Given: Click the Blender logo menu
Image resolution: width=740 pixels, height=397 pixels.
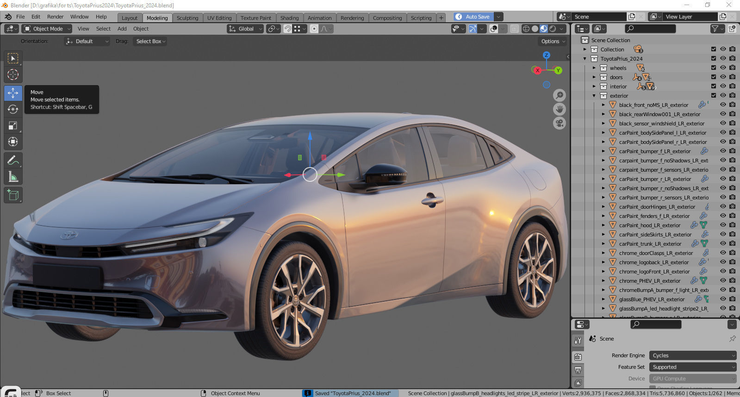Looking at the screenshot, I should (x=8, y=17).
